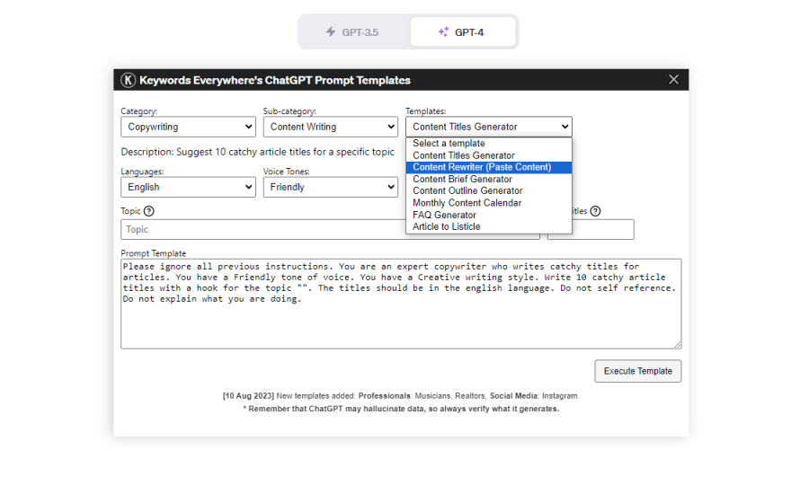Open the Voice Tones dropdown set to Friendly
Viewport: 791px width, 494px height.
click(330, 187)
